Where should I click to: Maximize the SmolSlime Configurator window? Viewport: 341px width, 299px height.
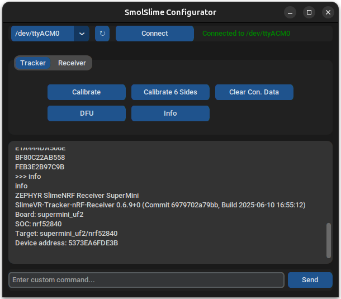tap(309, 12)
